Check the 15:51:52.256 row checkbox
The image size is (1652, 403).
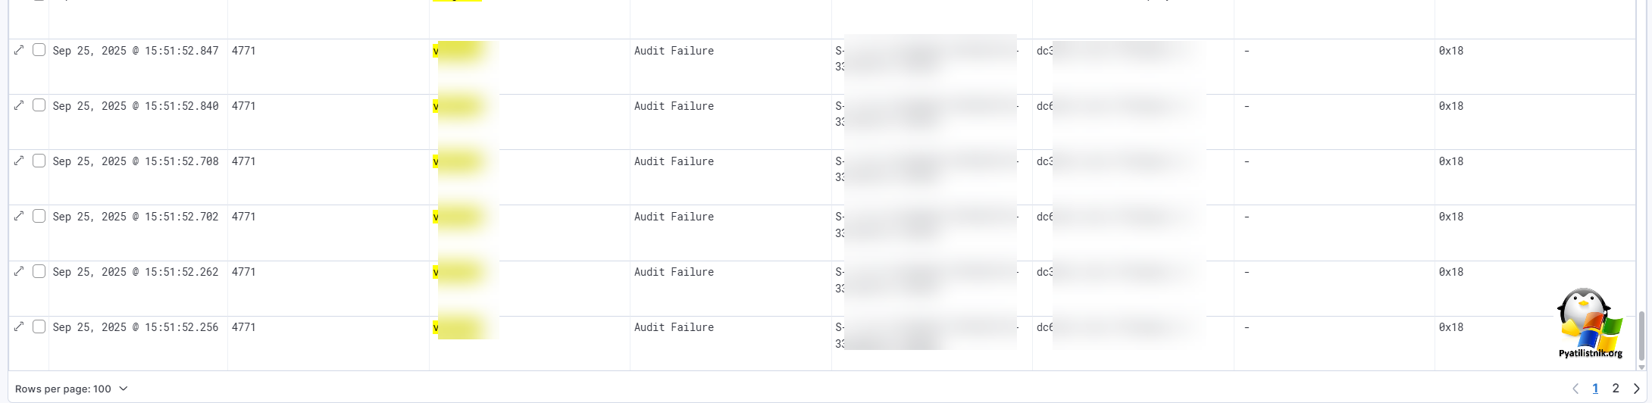[39, 326]
